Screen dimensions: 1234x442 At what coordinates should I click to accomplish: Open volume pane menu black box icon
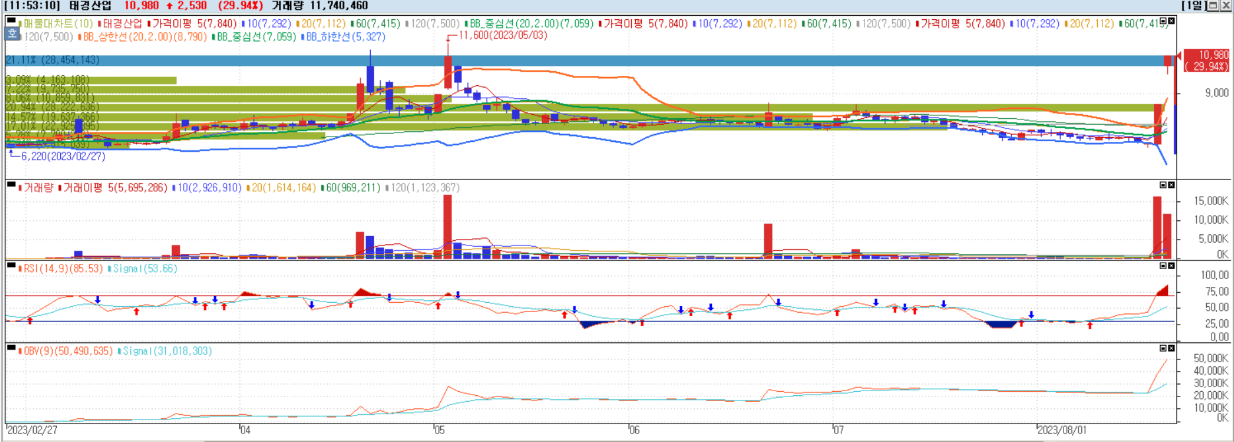[x=11, y=185]
